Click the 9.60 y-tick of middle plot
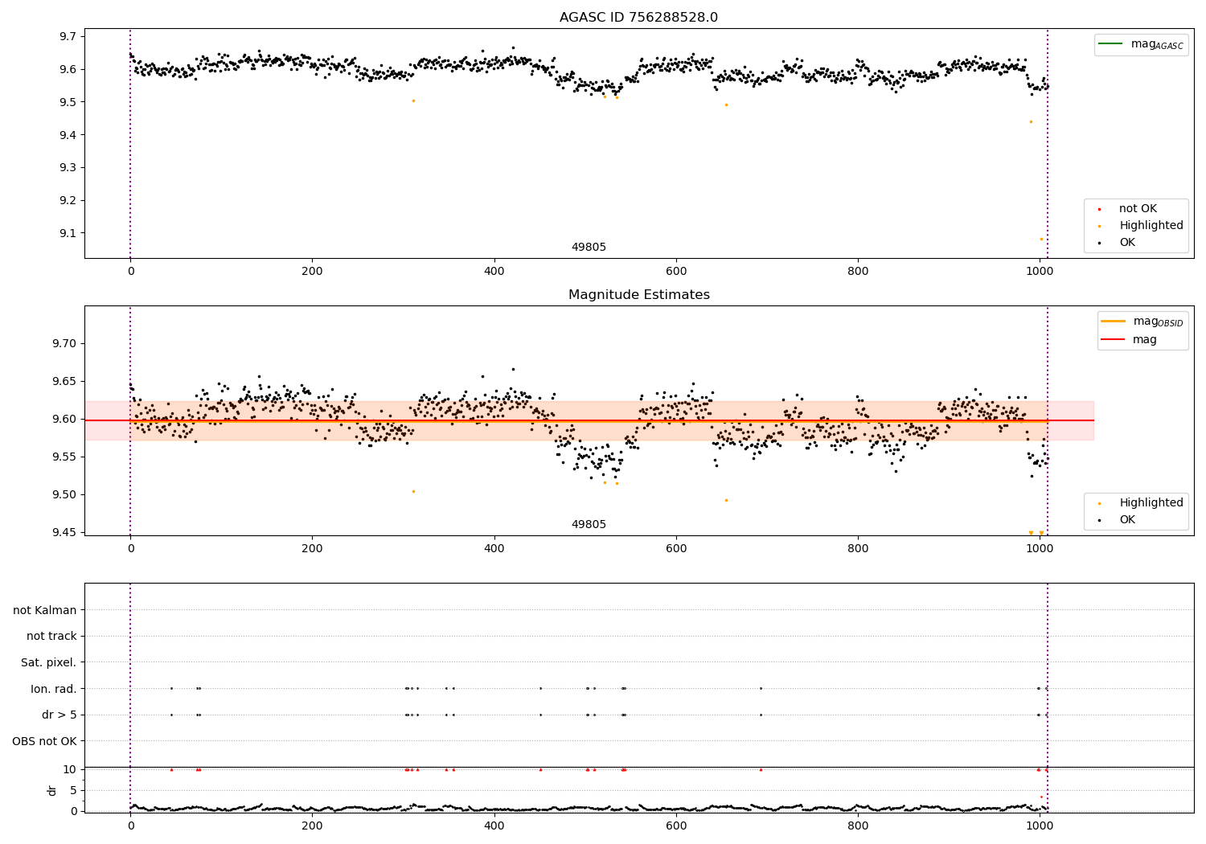The width and height of the screenshot is (1206, 844). click(x=64, y=419)
